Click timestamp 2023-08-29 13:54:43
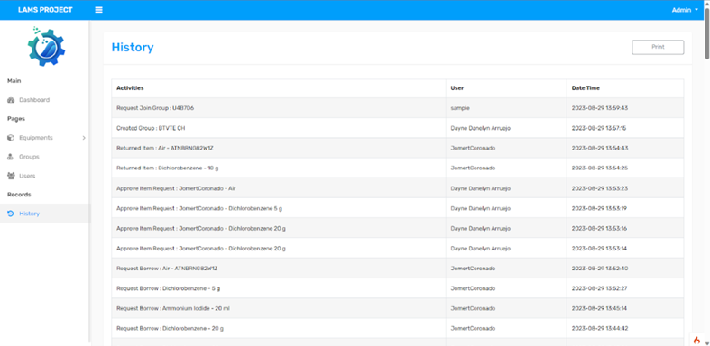The height and width of the screenshot is (346, 710). (600, 149)
